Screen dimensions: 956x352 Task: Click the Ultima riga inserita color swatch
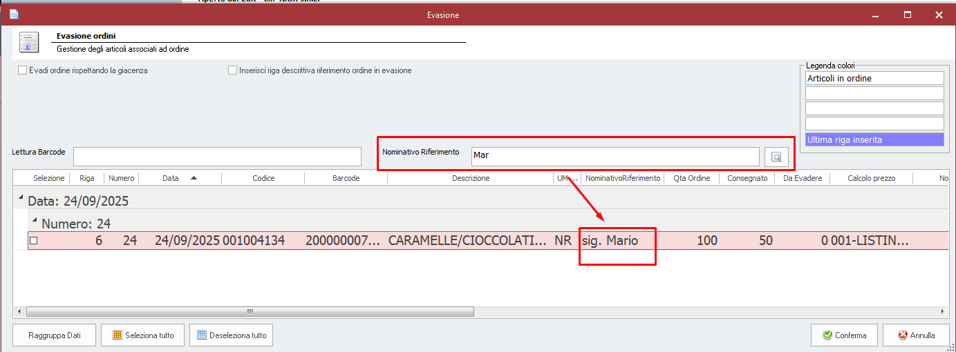pyautogui.click(x=874, y=139)
